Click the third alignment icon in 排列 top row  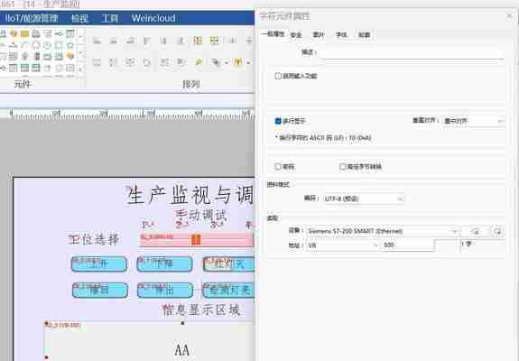pyautogui.click(x=130, y=41)
